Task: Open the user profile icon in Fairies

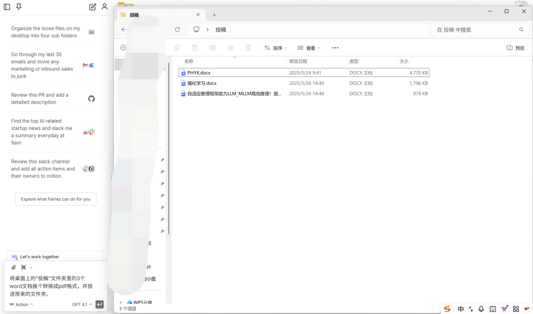Action: coord(105,7)
